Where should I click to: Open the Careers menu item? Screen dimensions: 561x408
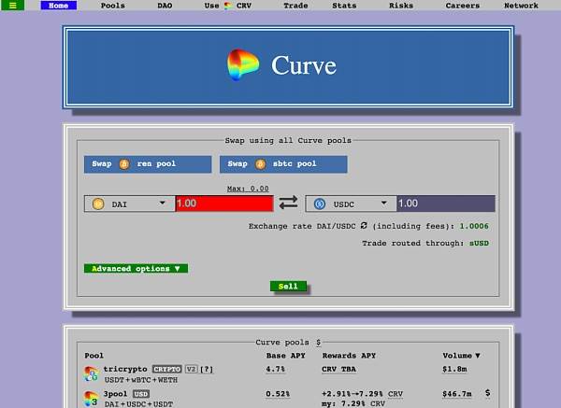tap(463, 6)
